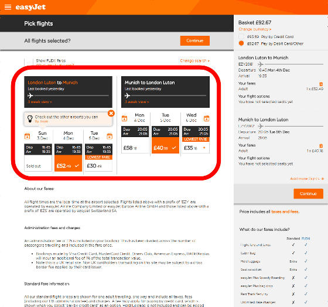Remove London Luton to Munich fare from basket
This screenshot has width=328, height=307.
(321, 84)
